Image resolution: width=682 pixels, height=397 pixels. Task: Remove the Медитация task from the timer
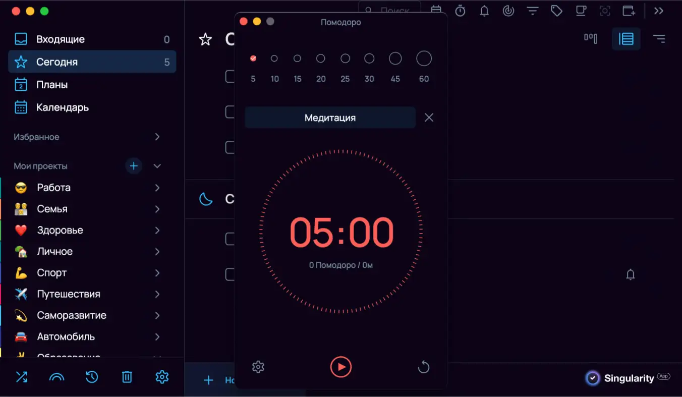coord(429,118)
